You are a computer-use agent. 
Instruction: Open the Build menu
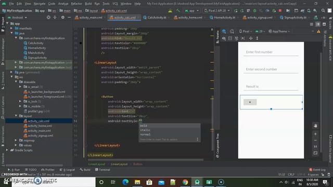88,4
